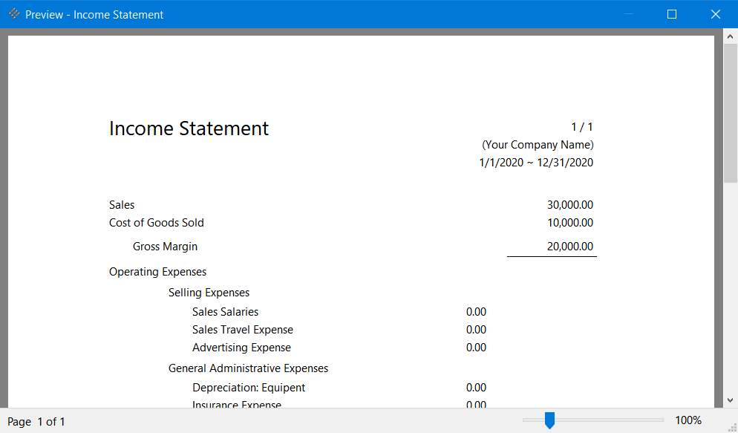The width and height of the screenshot is (738, 433).
Task: Click the app icon in the title bar
Action: click(14, 14)
